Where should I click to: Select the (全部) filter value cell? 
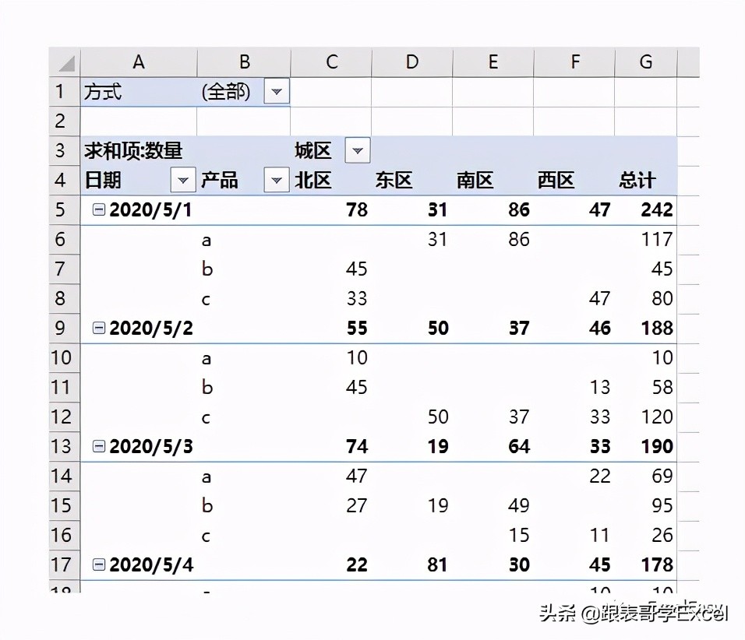(x=225, y=91)
